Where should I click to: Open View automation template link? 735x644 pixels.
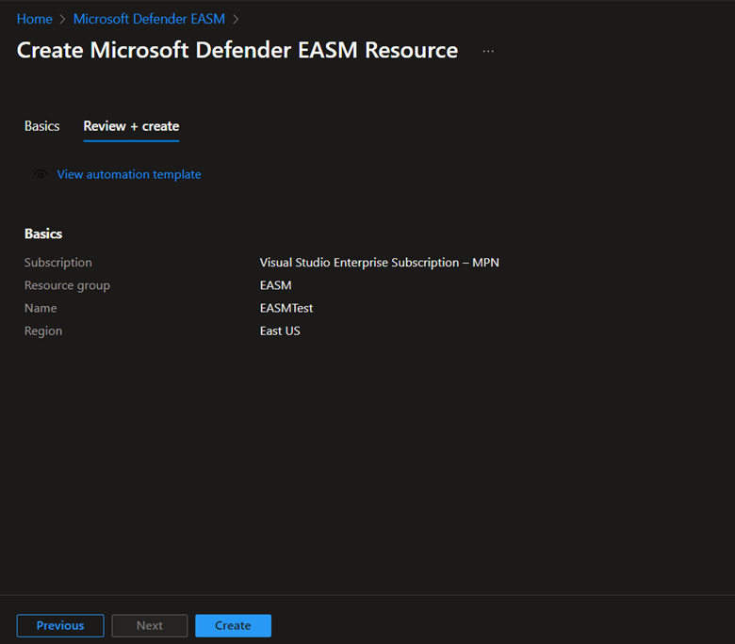coord(129,174)
